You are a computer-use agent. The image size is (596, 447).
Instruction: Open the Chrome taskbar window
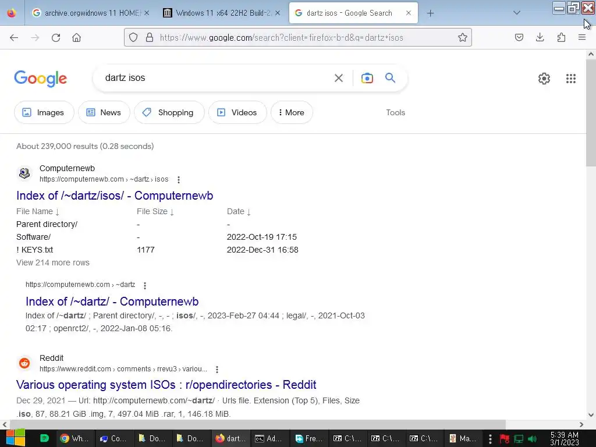coord(75,438)
